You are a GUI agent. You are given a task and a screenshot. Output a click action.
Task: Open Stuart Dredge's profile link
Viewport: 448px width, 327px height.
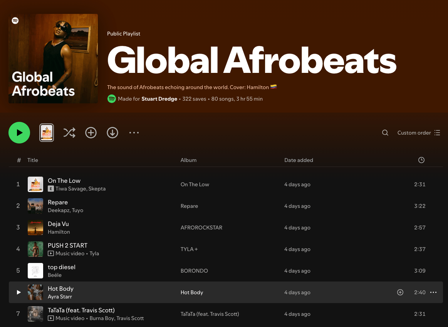(x=159, y=99)
